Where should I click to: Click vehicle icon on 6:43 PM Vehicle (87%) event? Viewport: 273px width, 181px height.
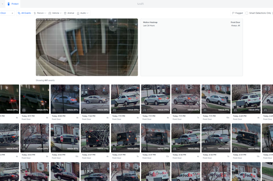click(54, 149)
